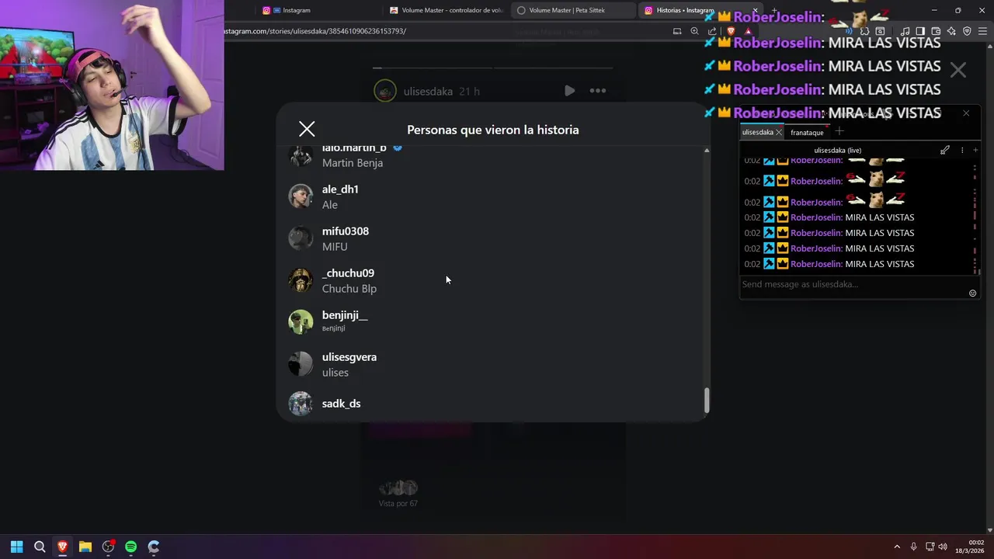Switch to the franataque chat tab
994x559 pixels.
point(807,133)
